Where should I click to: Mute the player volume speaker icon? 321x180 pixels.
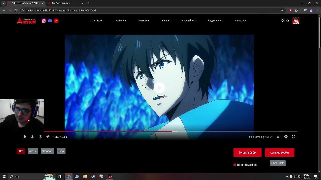48,137
